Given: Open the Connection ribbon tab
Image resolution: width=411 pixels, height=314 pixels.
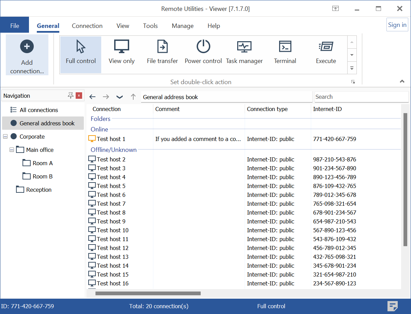Looking at the screenshot, I should click(87, 26).
